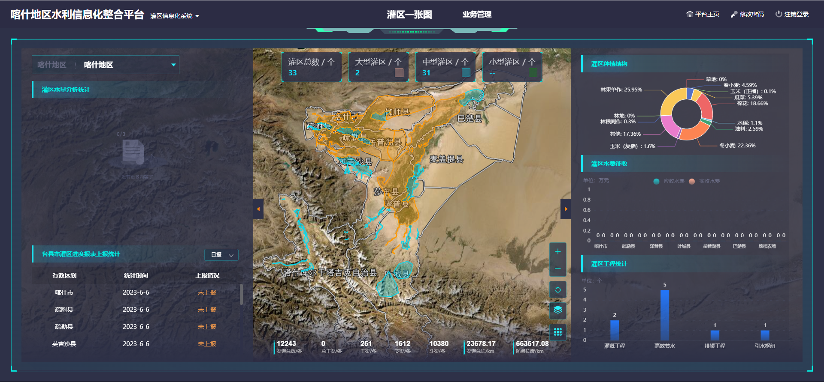Switch to the 业务管理 tab
Screen dimensions: 824x382
click(x=476, y=15)
